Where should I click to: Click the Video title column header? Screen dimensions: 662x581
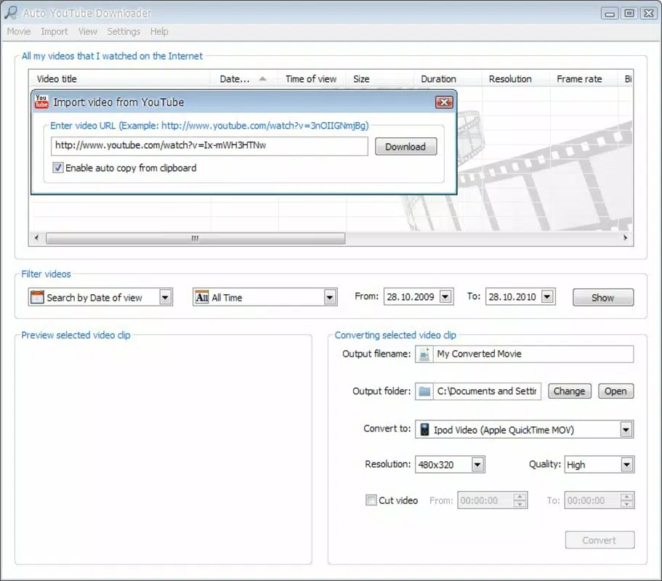coord(119,79)
